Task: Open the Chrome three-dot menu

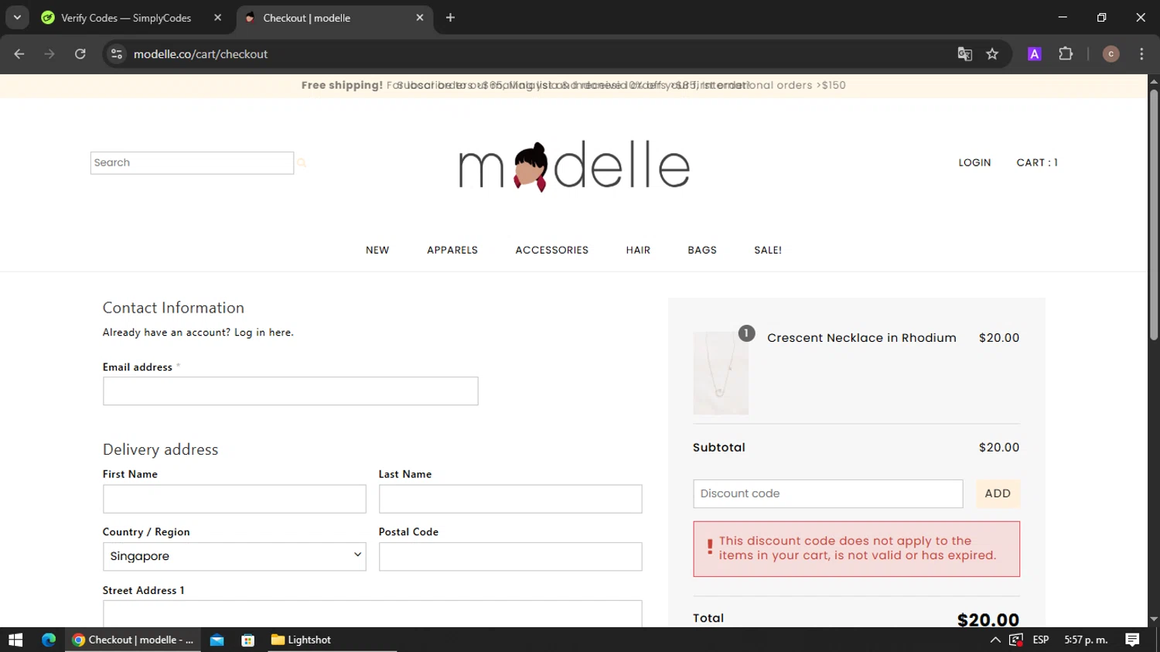Action: pos(1141,54)
